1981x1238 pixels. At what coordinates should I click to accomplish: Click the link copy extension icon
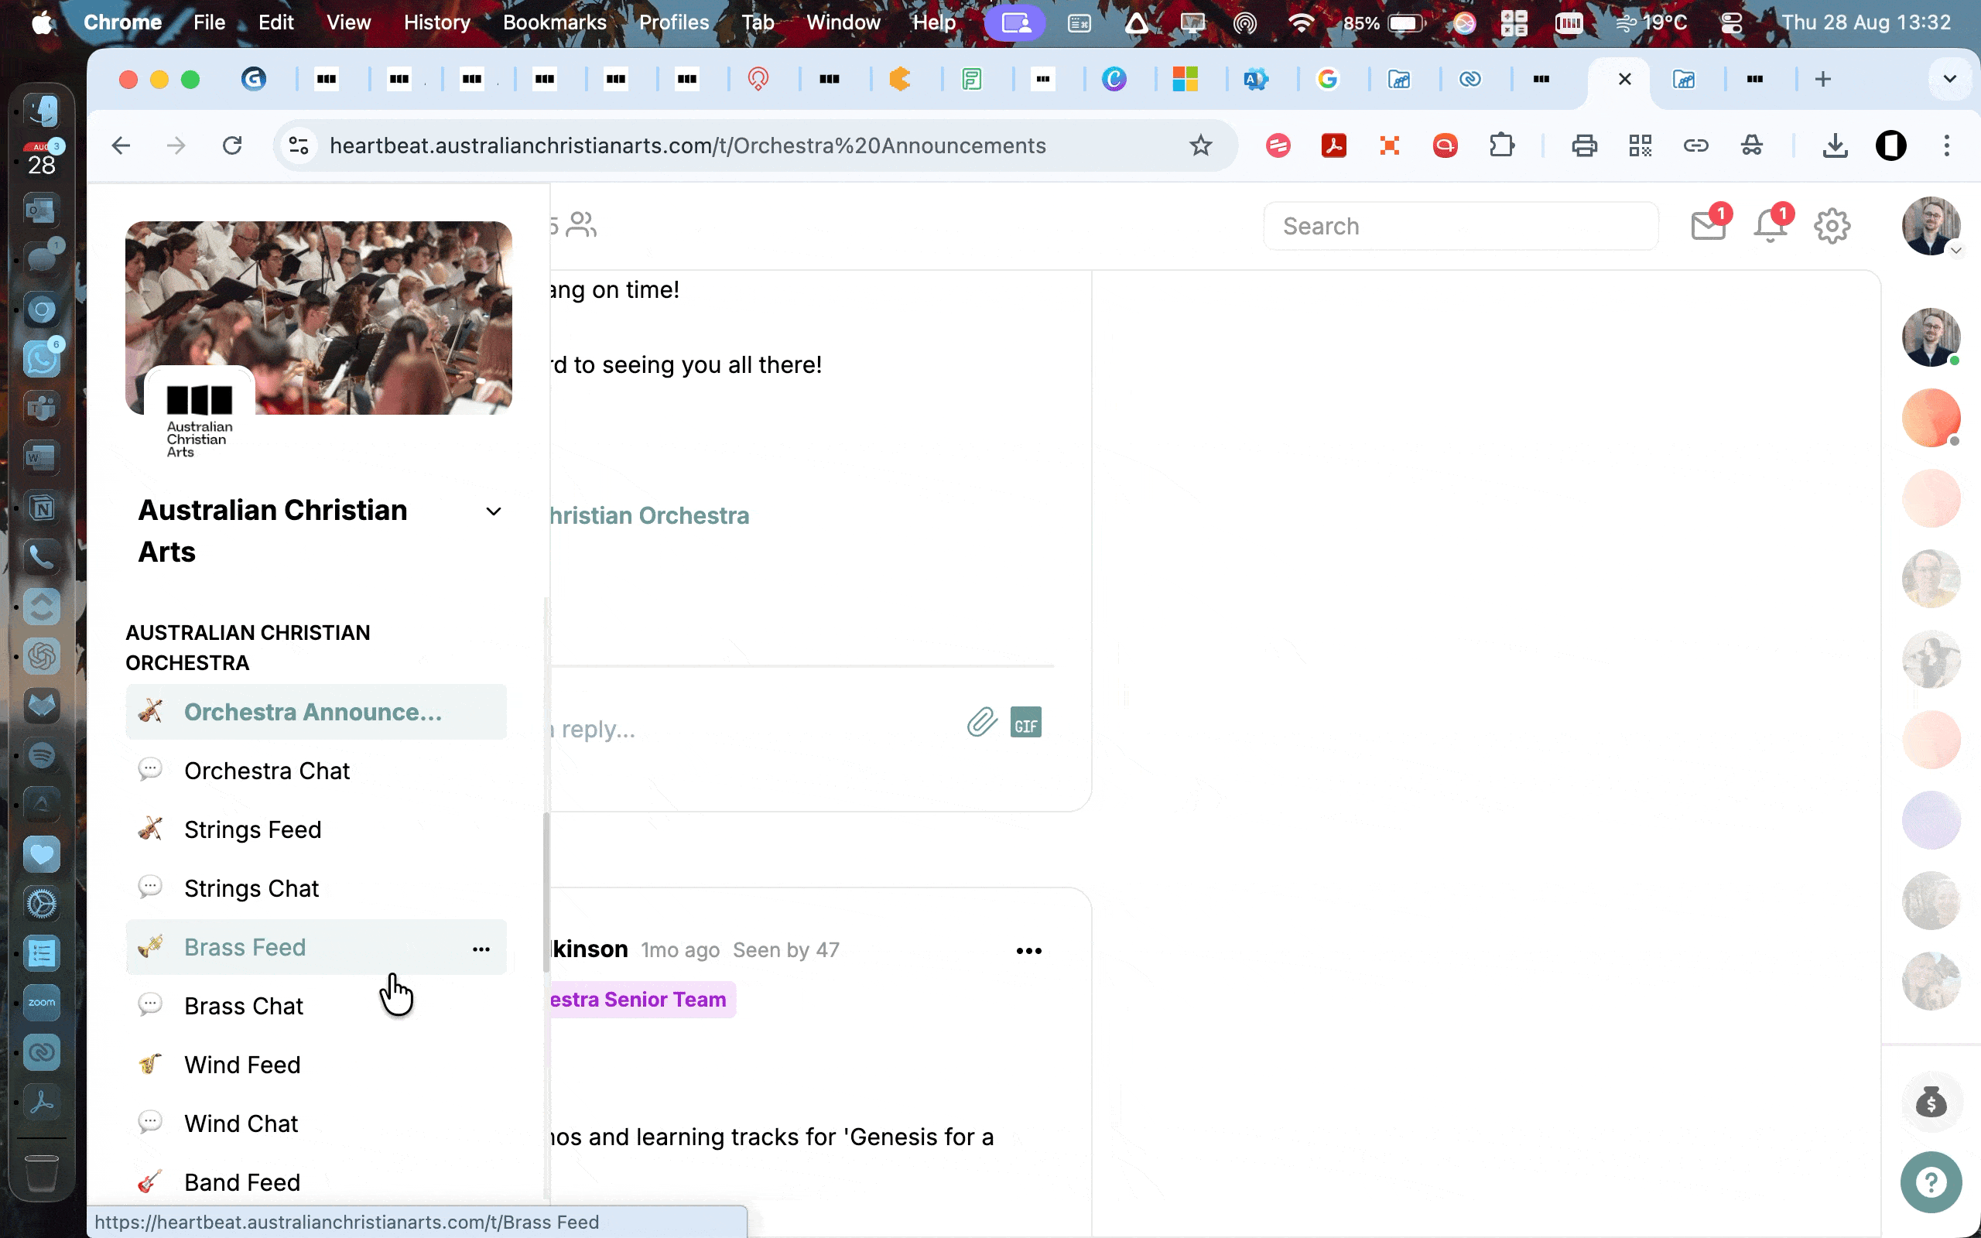coord(1695,145)
